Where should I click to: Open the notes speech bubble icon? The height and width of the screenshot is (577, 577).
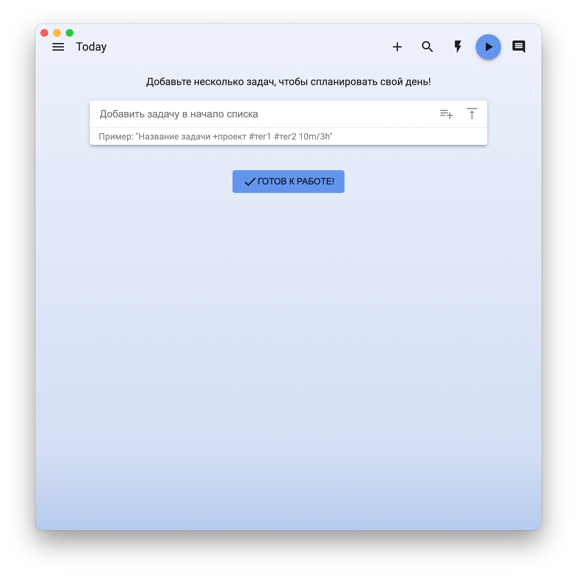point(519,47)
